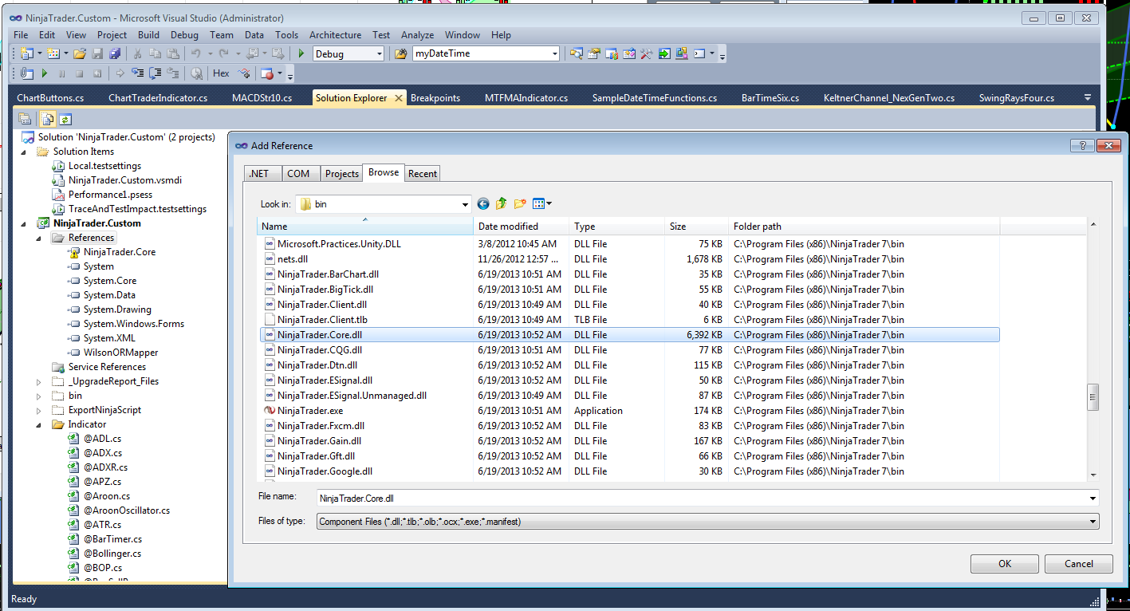
Task: Open the KeltnerChannel_NexGenTwo.cs tab
Action: (888, 98)
